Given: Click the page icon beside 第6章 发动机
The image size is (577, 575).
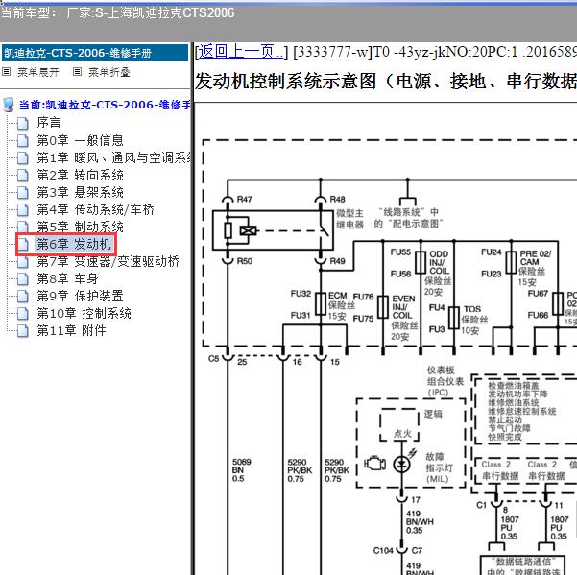Looking at the screenshot, I should coord(23,244).
